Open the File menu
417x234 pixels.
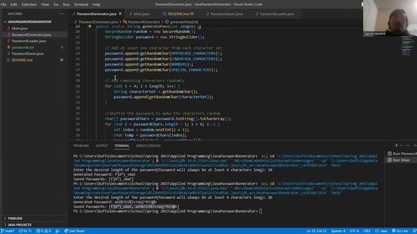click(x=3, y=5)
